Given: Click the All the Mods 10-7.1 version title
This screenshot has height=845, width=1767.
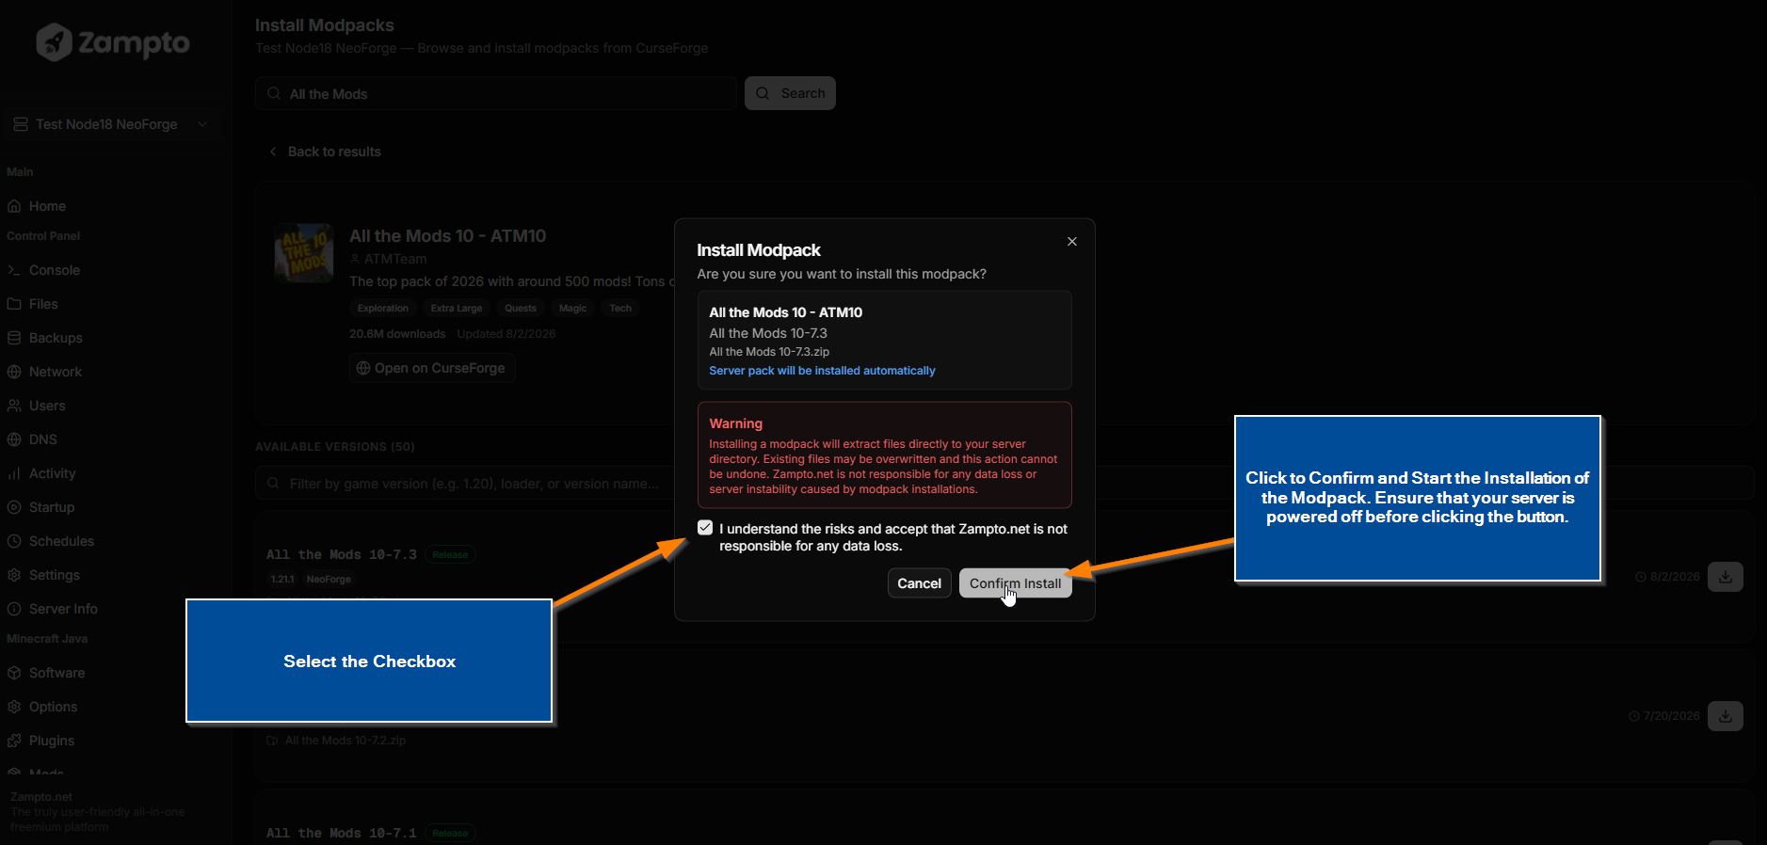Looking at the screenshot, I should pyautogui.click(x=342, y=833).
